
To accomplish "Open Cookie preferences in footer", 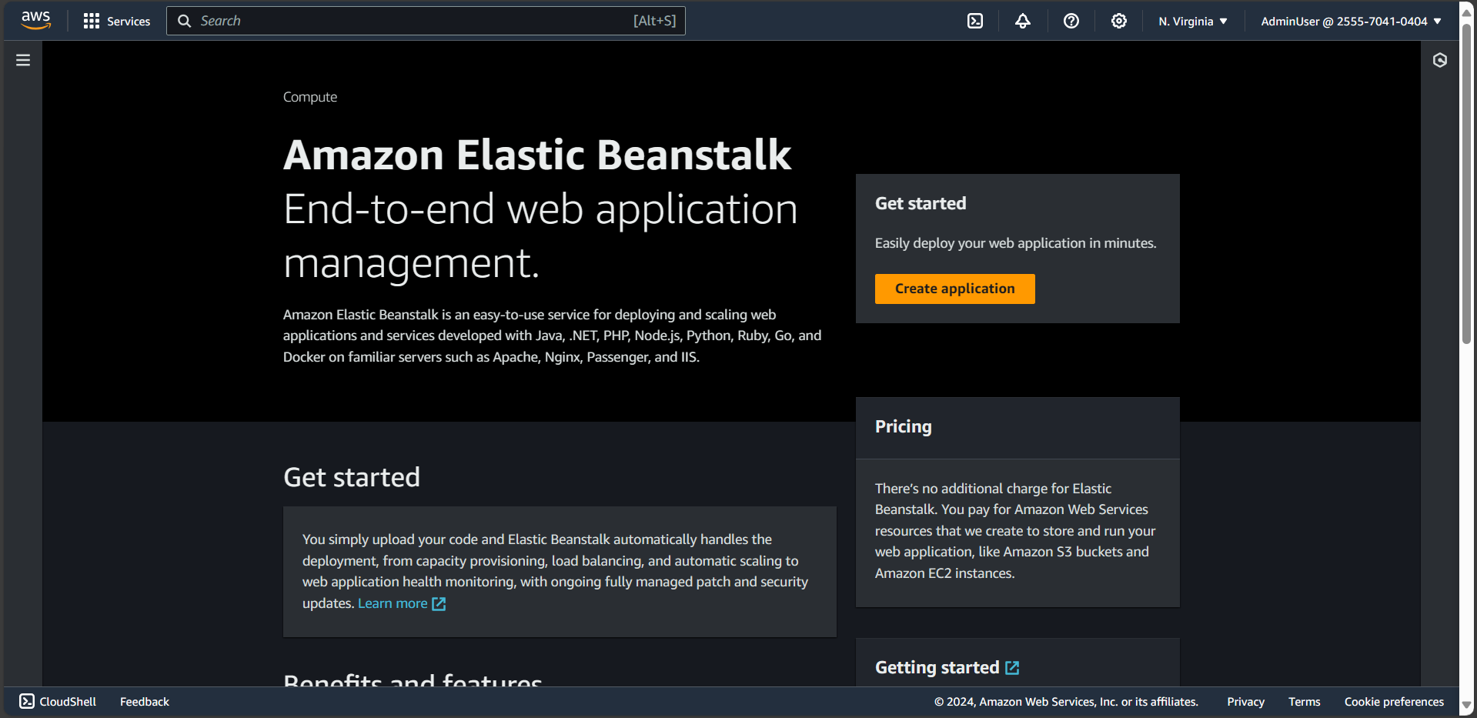I will pos(1394,702).
